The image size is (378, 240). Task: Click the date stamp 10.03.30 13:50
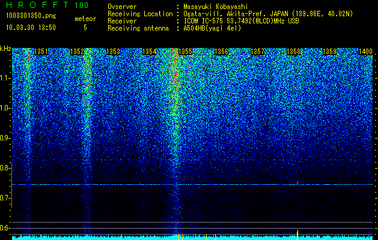(31, 28)
